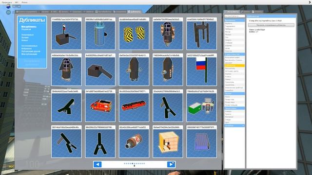Select the Мотор tool
This screenshot has height=175, width=312.
[x=234, y=32]
